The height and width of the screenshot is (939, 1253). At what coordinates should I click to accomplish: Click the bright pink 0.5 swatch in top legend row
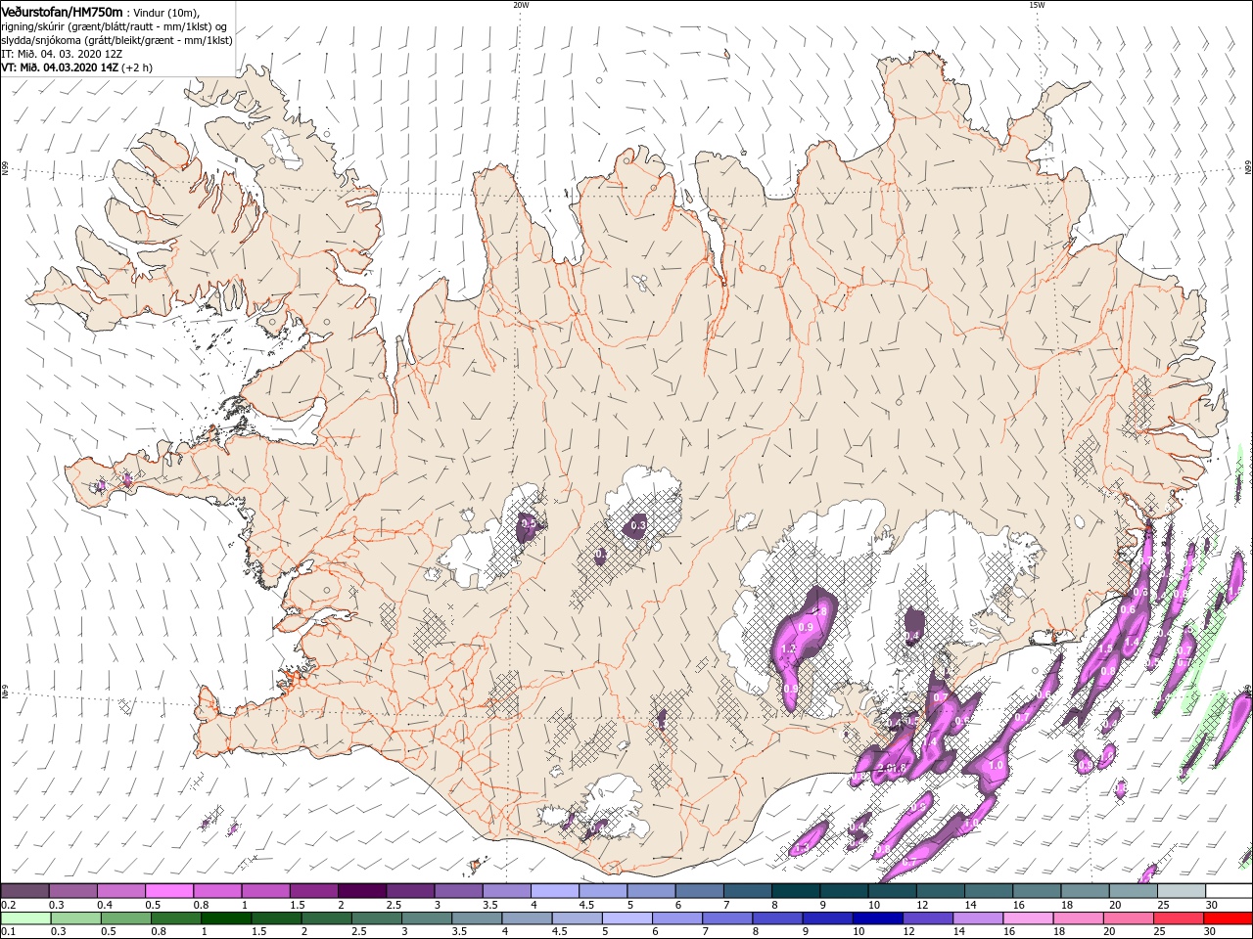pos(169,891)
